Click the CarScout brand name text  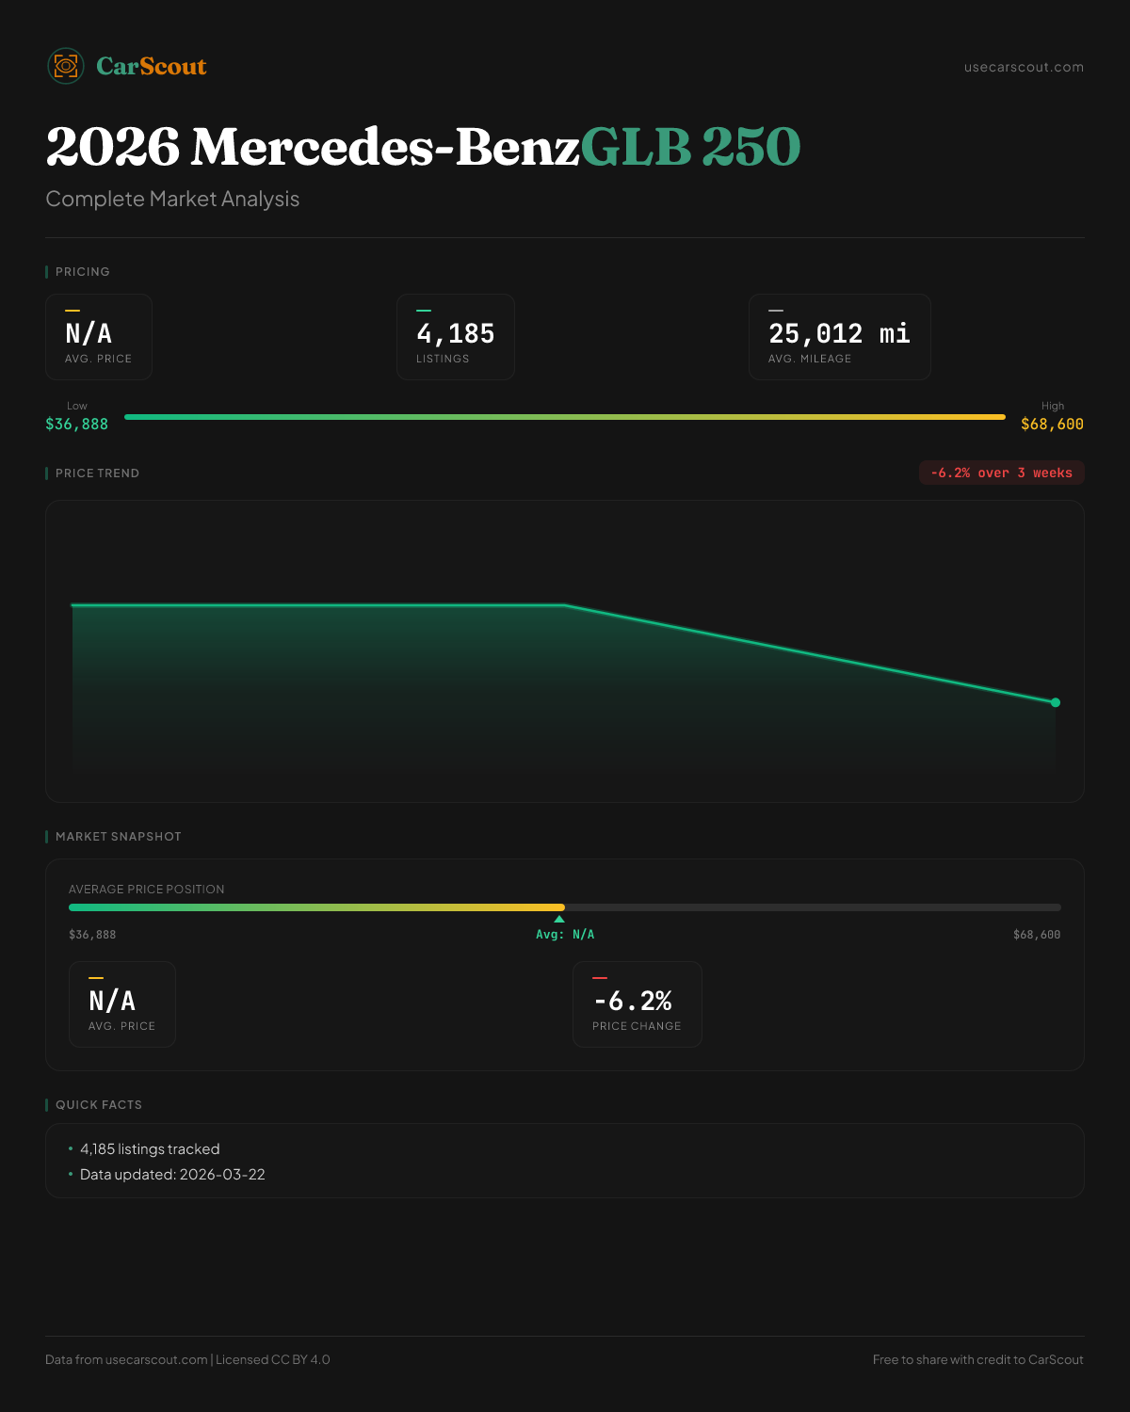[x=151, y=66]
